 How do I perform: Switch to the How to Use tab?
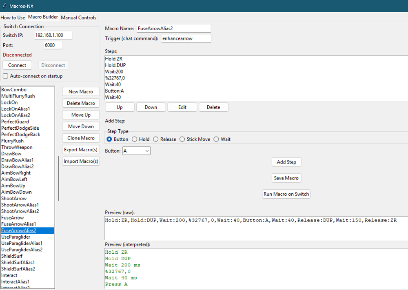tap(13, 18)
